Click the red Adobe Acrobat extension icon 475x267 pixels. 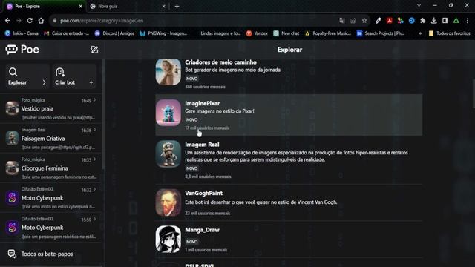(x=389, y=21)
